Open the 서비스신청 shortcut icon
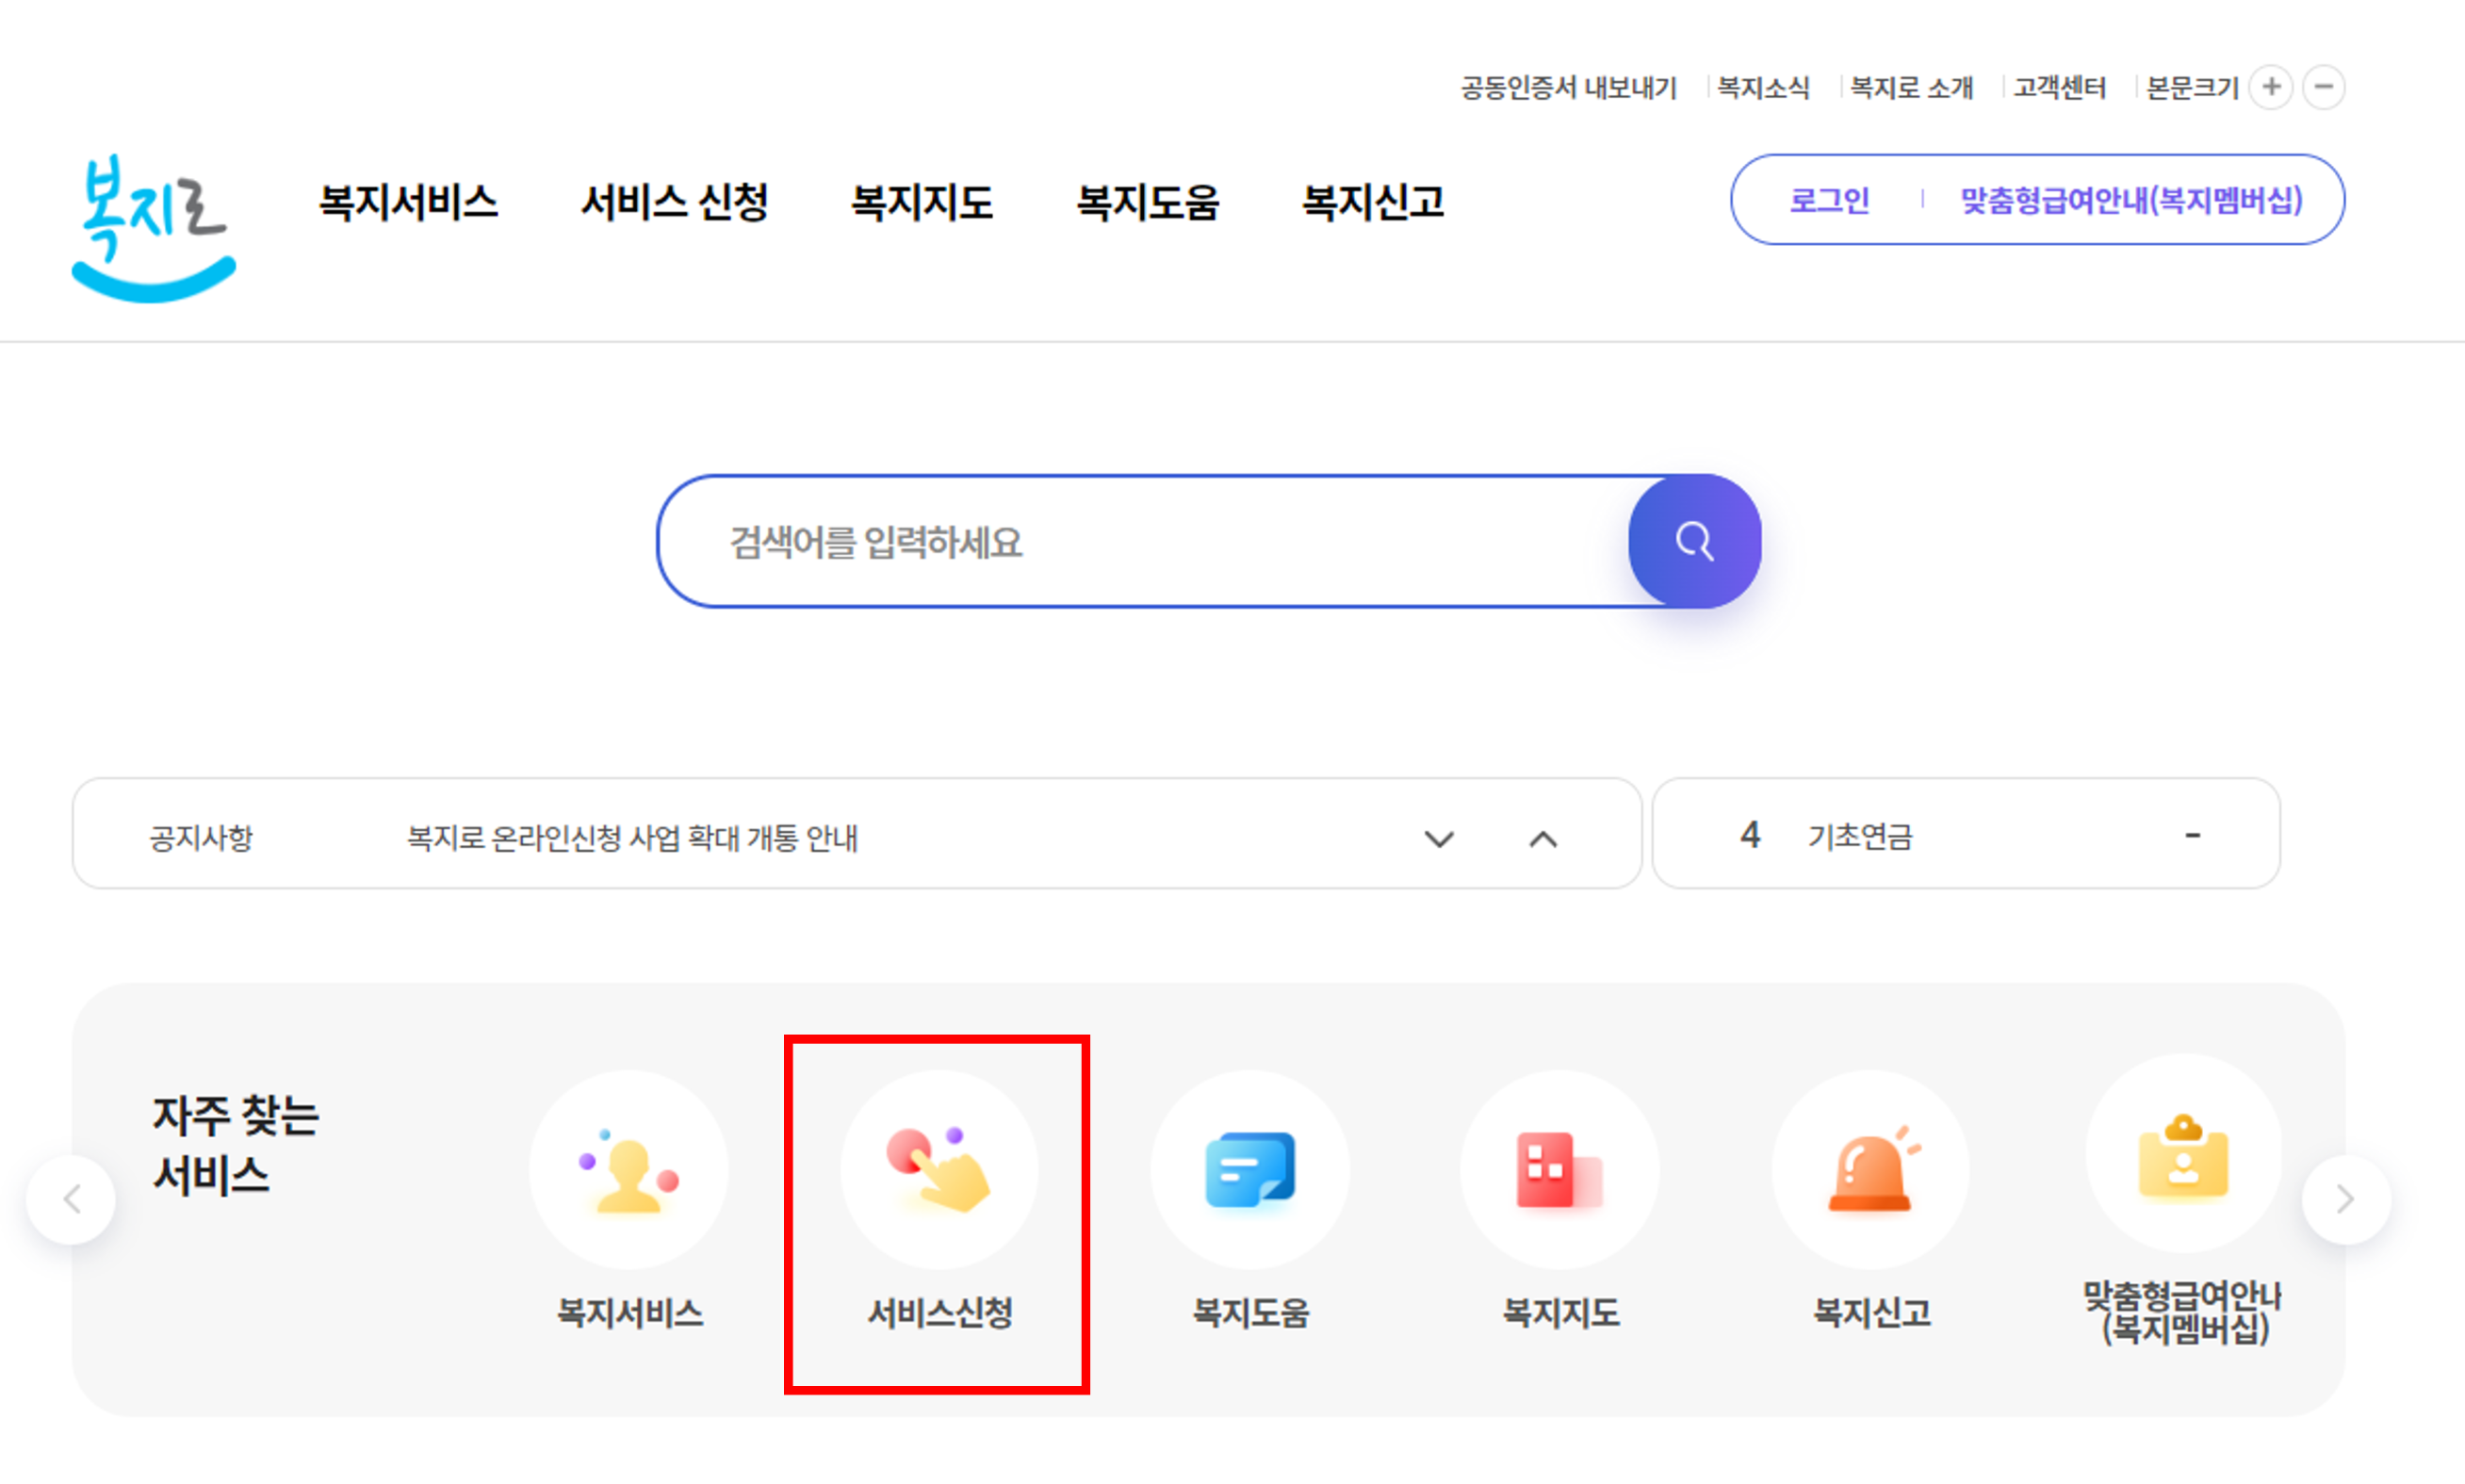Viewport: 2465px width, 1484px height. point(939,1169)
